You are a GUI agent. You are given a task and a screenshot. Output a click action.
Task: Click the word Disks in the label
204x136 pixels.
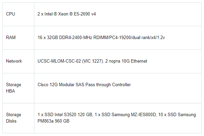11,121
